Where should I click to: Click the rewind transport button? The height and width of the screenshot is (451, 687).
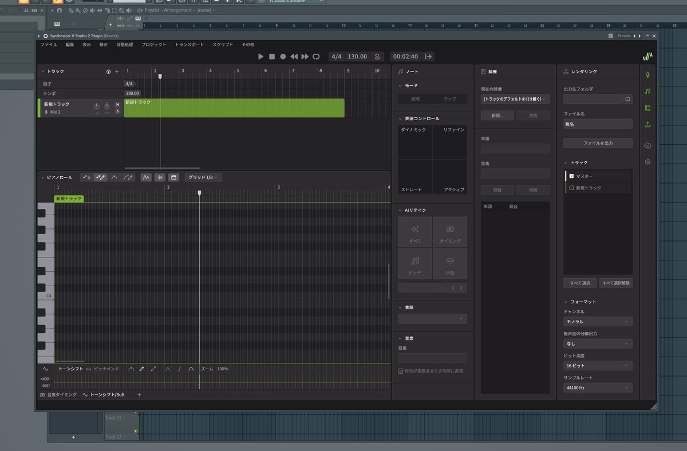point(294,57)
